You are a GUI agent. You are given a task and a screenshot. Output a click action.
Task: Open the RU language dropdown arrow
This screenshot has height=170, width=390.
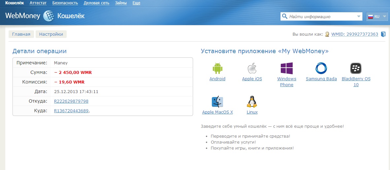384,17
